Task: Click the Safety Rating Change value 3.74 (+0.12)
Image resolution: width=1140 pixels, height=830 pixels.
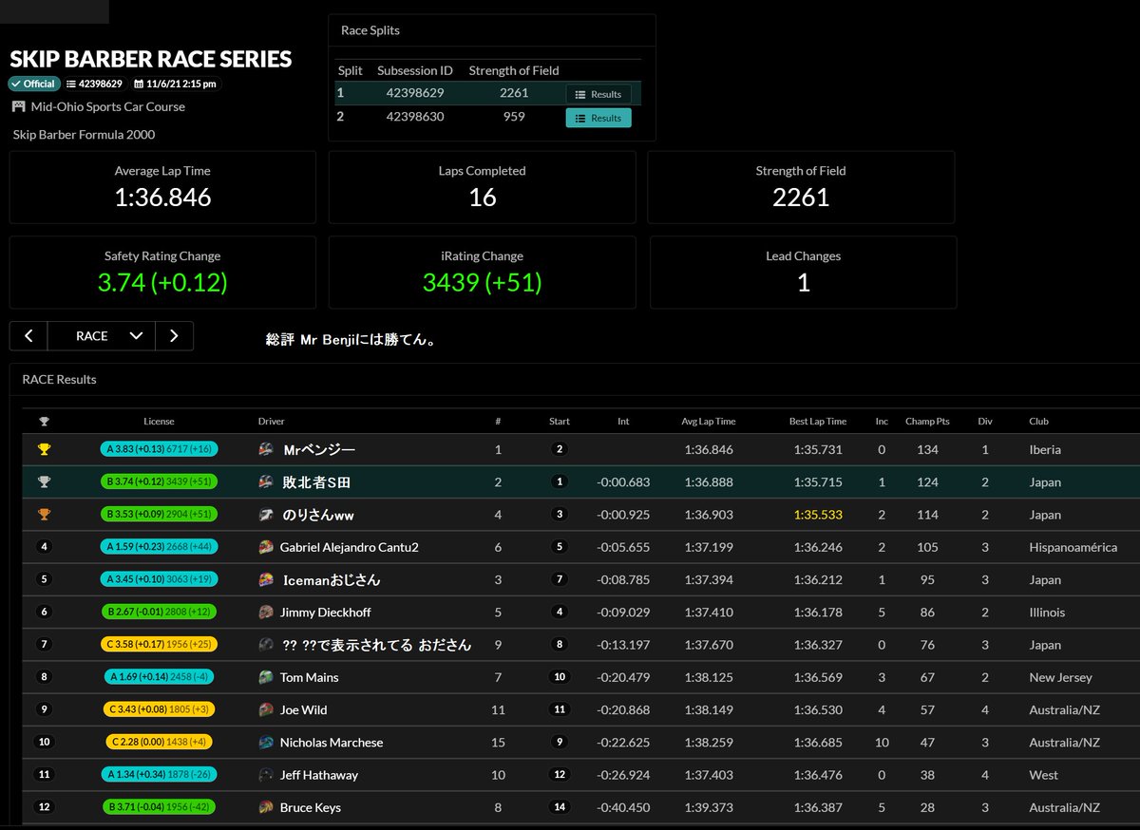Action: pyautogui.click(x=162, y=282)
